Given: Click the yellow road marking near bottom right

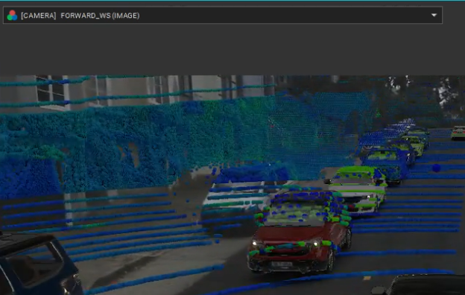Looking at the screenshot, I should pyautogui.click(x=367, y=278).
